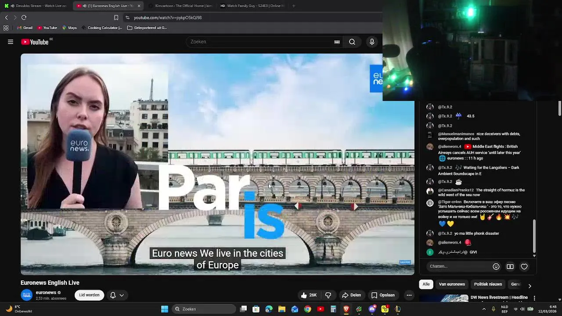The image size is (562, 316).
Task: Click the Lid worden join button
Action: [89, 295]
